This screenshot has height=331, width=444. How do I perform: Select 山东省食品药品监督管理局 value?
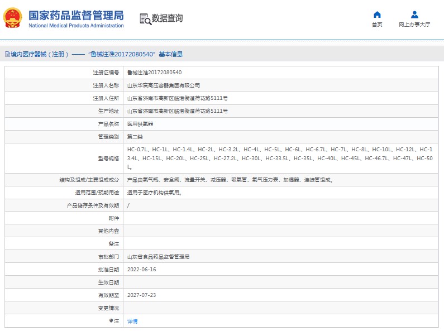tap(158, 257)
